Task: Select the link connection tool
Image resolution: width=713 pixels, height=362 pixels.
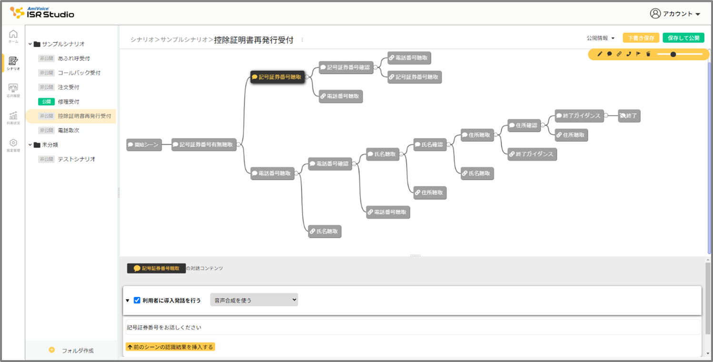Action: [x=620, y=54]
